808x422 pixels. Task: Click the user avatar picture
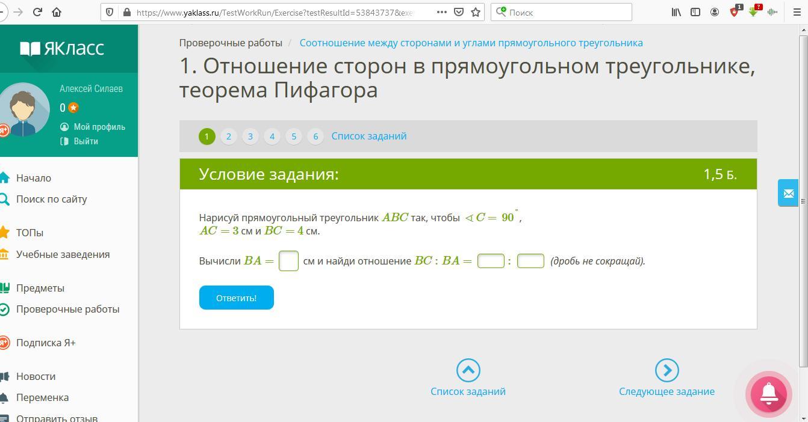tap(23, 109)
